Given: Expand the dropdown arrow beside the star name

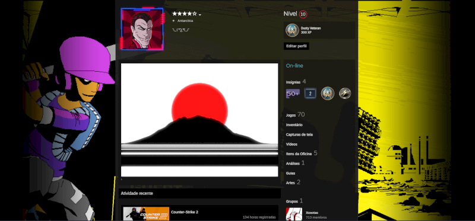Looking at the screenshot, I should point(200,14).
